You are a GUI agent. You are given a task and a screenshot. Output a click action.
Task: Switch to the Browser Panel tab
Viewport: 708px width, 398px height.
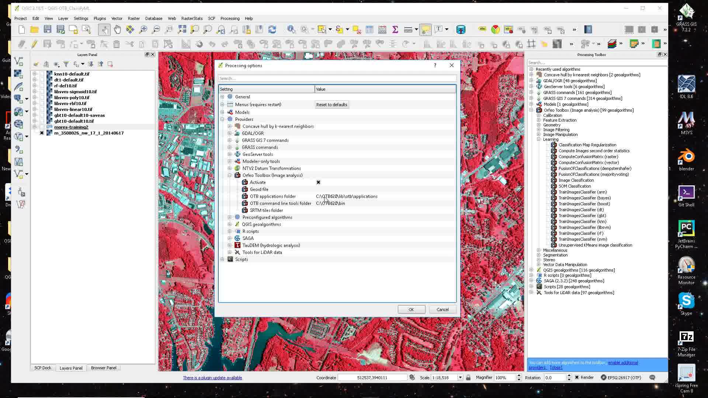point(104,367)
